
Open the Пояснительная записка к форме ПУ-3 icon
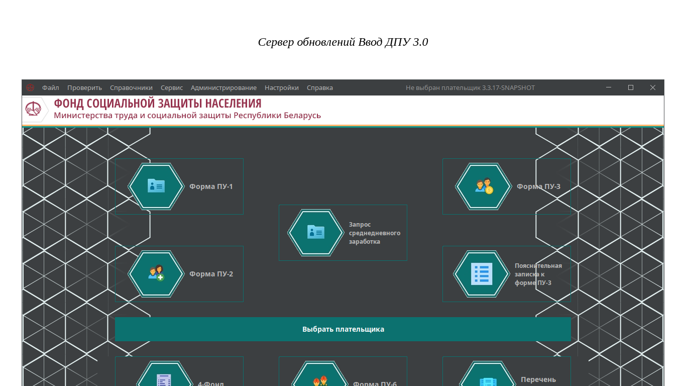[482, 274]
